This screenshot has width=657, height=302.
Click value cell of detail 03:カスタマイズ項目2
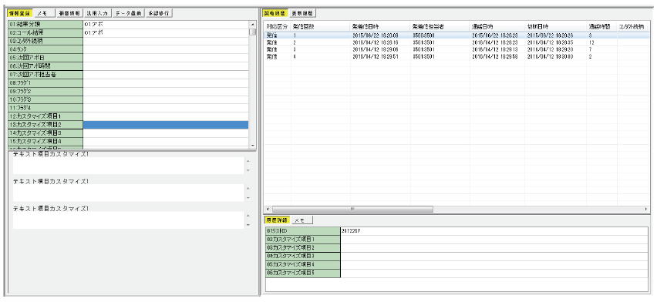click(494, 248)
